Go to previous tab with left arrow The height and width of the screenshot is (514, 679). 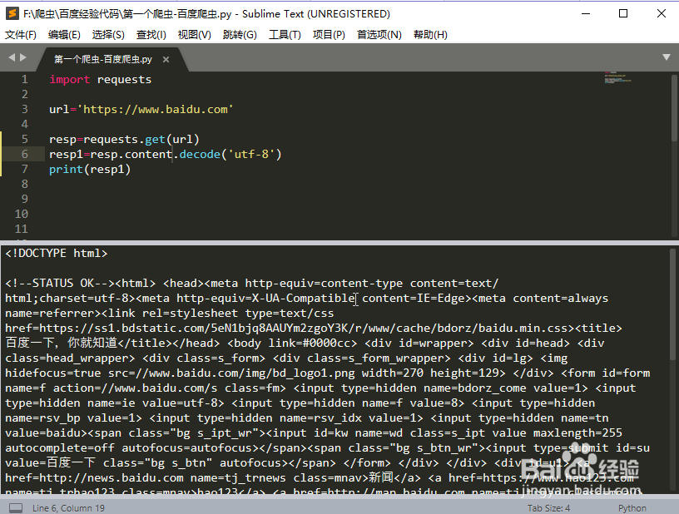[x=12, y=57]
